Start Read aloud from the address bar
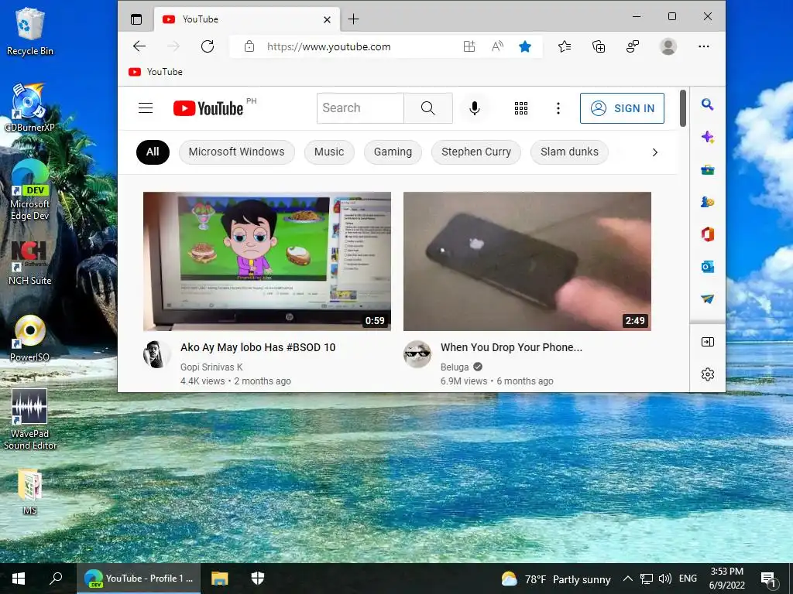The image size is (793, 594). pos(497,46)
